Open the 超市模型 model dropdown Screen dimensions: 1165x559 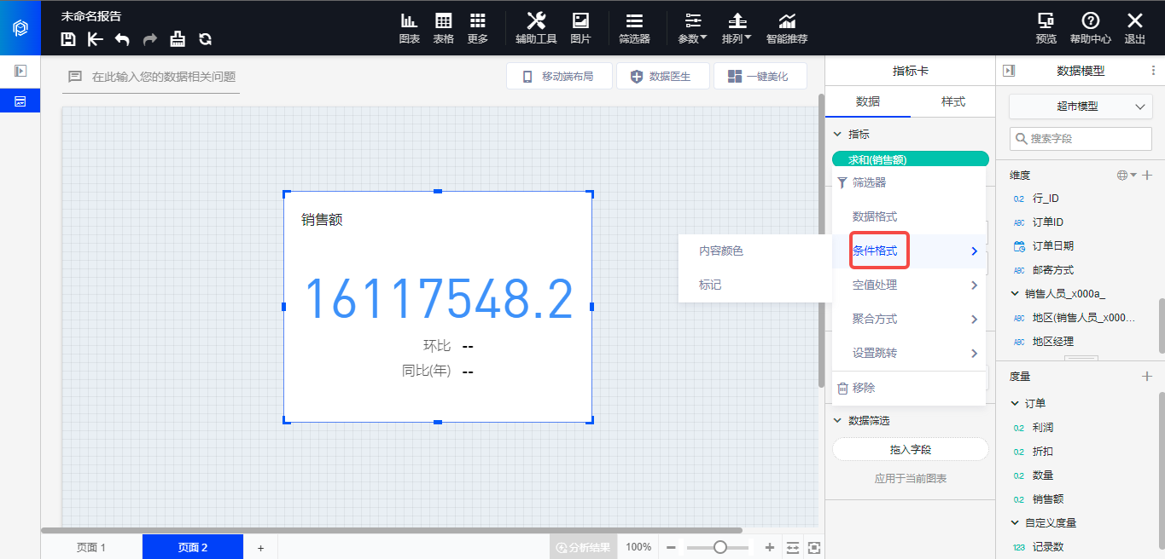(x=1081, y=107)
